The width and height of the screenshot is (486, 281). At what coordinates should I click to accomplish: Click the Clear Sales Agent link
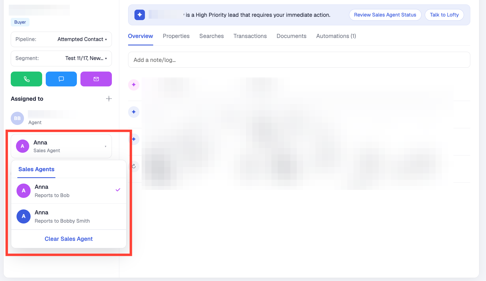coord(69,239)
